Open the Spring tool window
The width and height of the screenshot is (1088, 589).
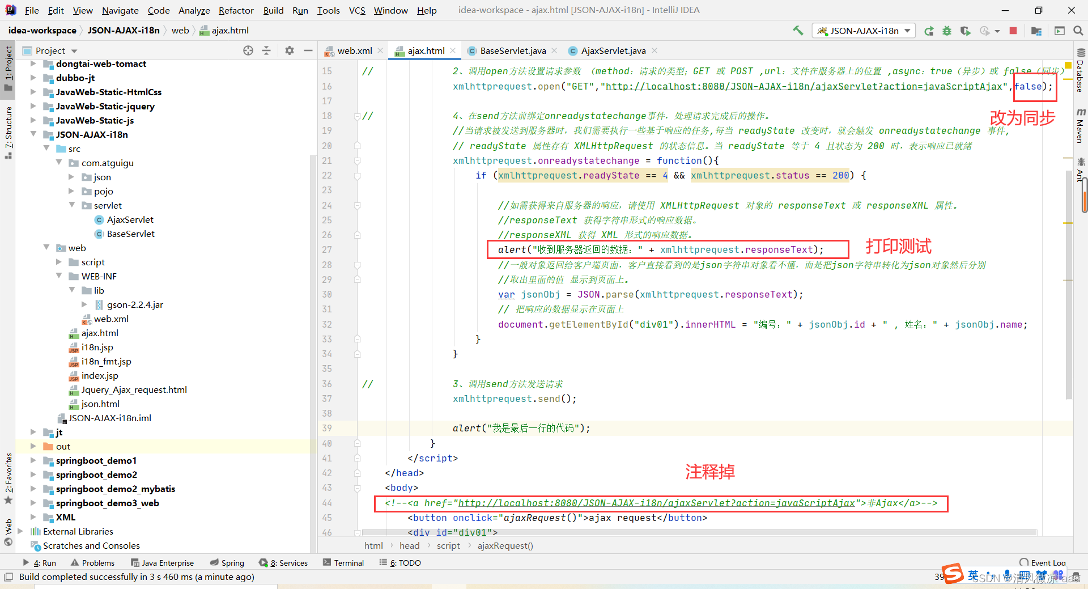[x=227, y=563]
